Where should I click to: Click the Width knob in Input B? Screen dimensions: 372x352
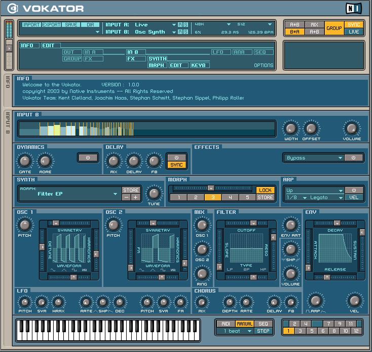(291, 129)
